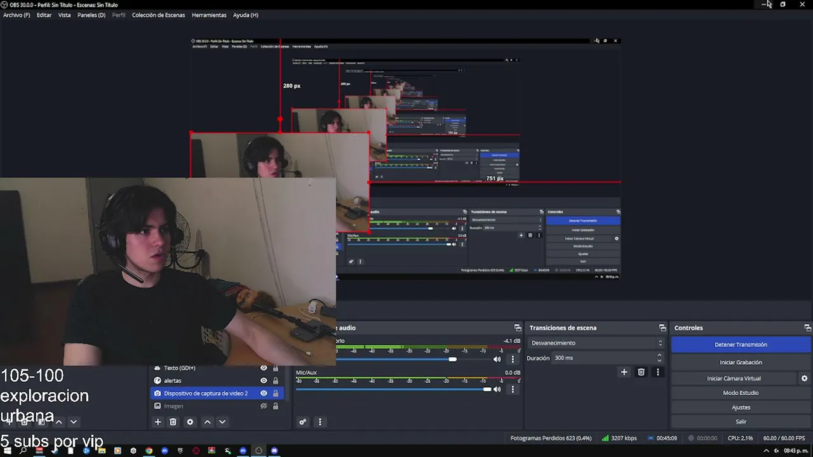Screen dimensions: 813x457
Task: Open the Mic/Aux channel options menu
Action: click(x=513, y=389)
